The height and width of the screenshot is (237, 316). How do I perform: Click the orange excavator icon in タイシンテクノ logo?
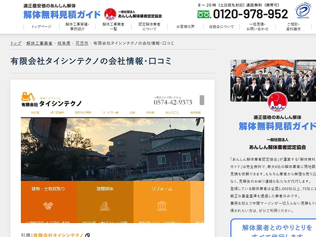coord(28,96)
